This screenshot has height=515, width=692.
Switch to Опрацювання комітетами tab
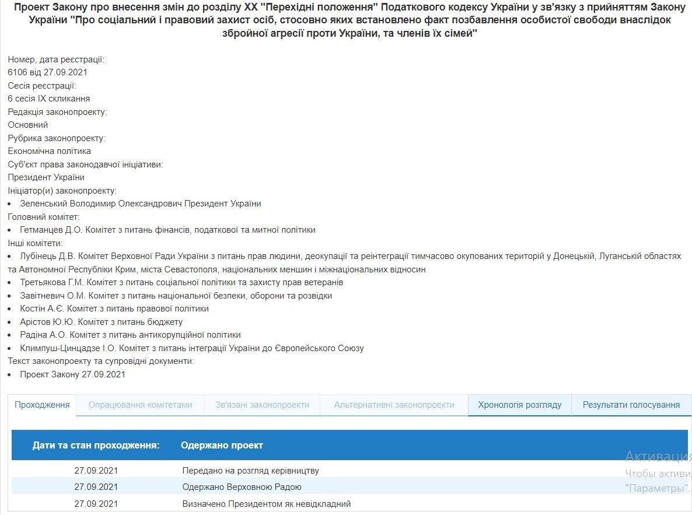140,405
